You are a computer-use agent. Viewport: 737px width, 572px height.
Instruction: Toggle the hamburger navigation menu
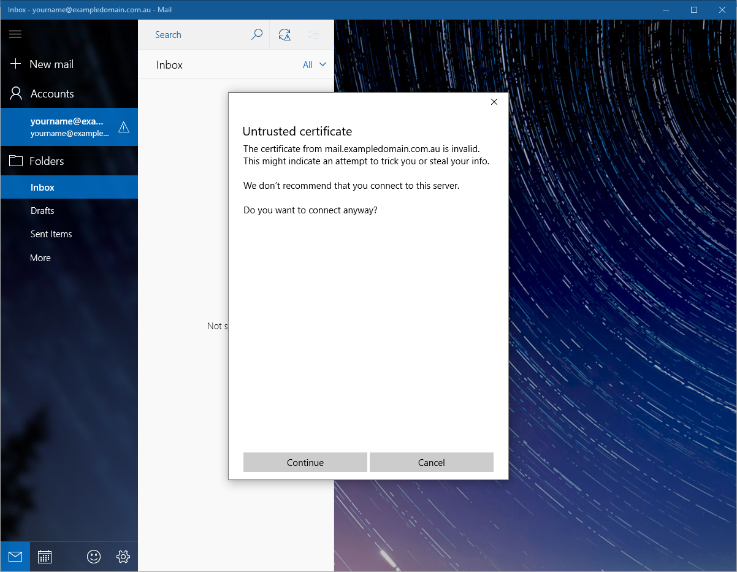pos(15,34)
